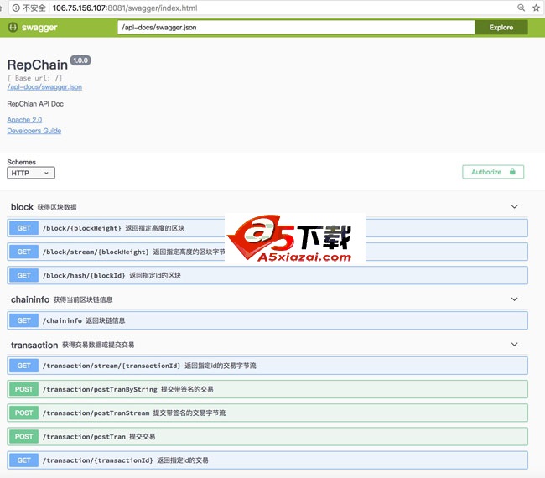Image resolution: width=545 pixels, height=478 pixels.
Task: Click the site info insecure icon
Action: pyautogui.click(x=16, y=8)
